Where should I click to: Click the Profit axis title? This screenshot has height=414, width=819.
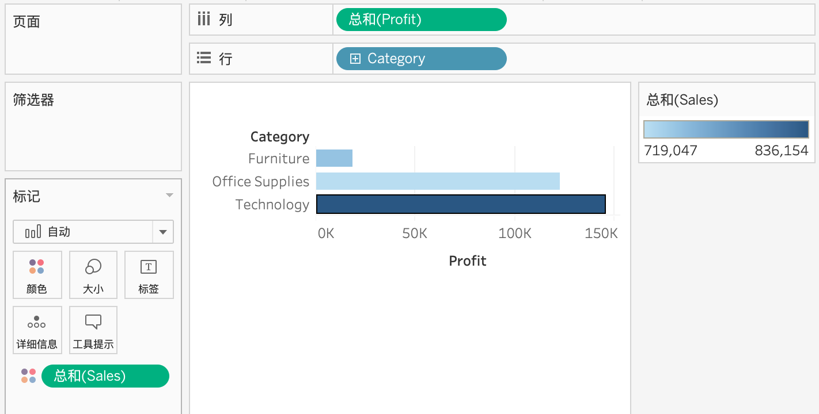(468, 261)
